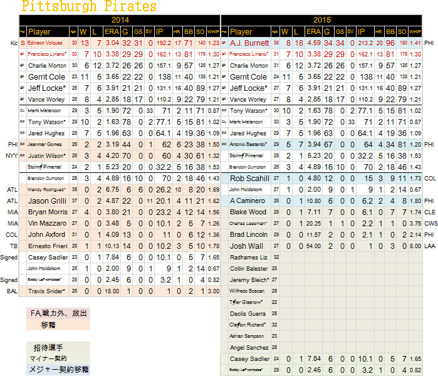This screenshot has width=438, height=376.
Task: Select Travis Snider player name
Action: click(46, 291)
